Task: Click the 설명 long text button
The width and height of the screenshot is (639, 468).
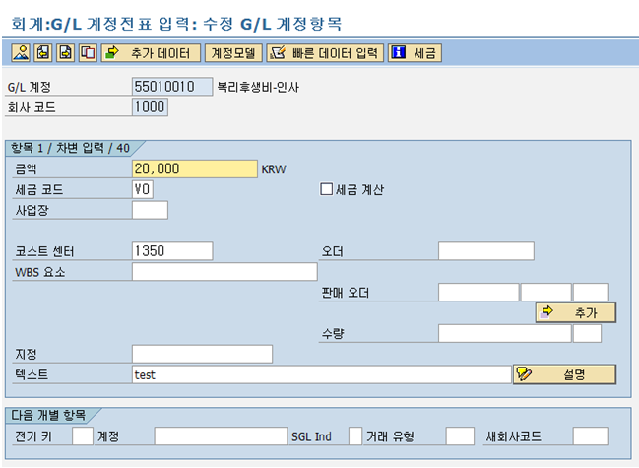Action: coord(564,374)
